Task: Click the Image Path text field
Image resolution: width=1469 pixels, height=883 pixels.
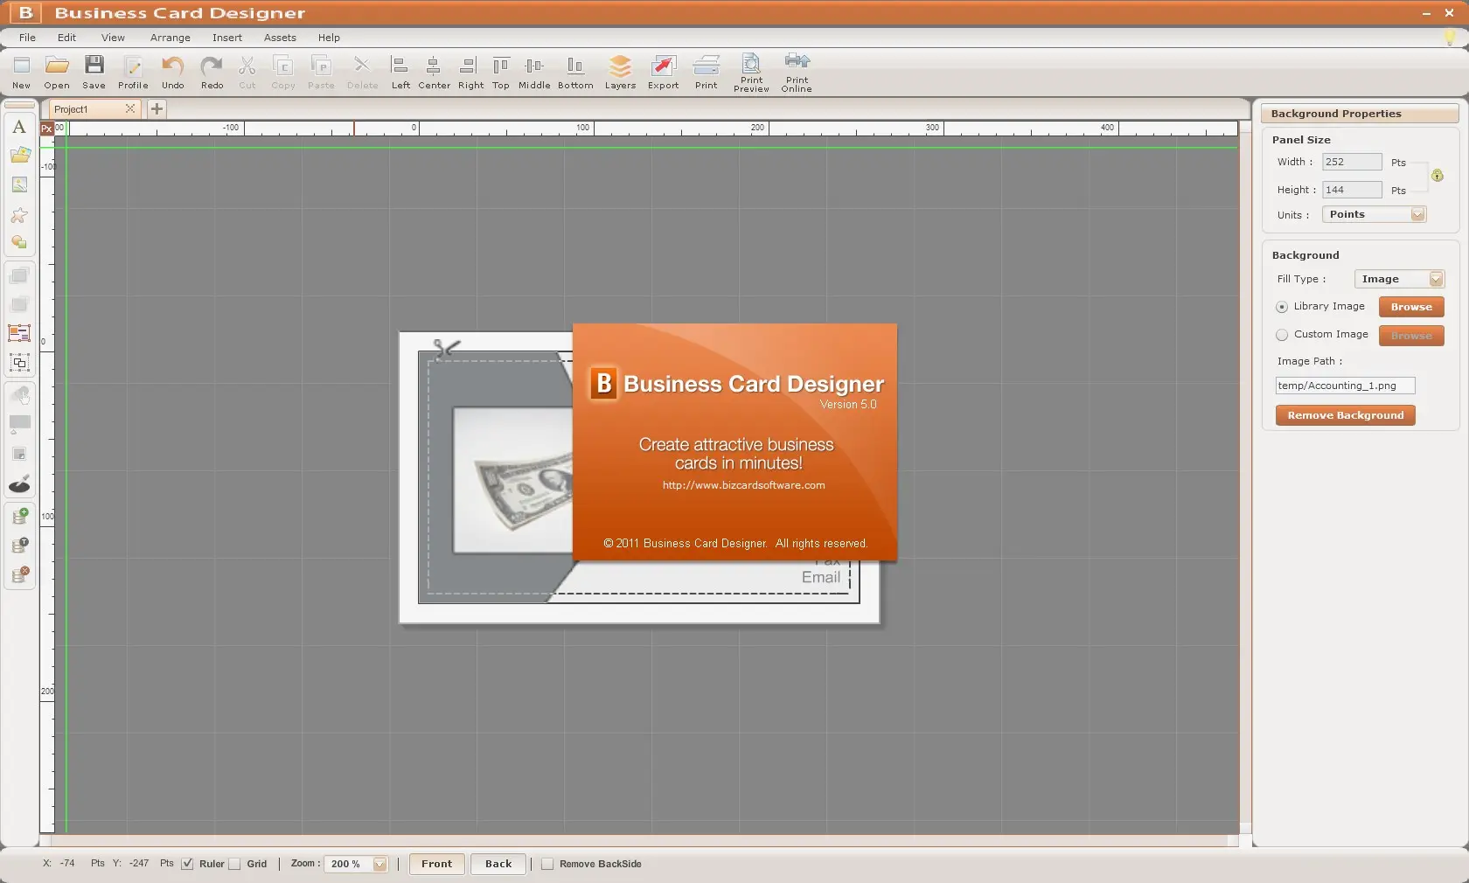Action: click(x=1345, y=386)
